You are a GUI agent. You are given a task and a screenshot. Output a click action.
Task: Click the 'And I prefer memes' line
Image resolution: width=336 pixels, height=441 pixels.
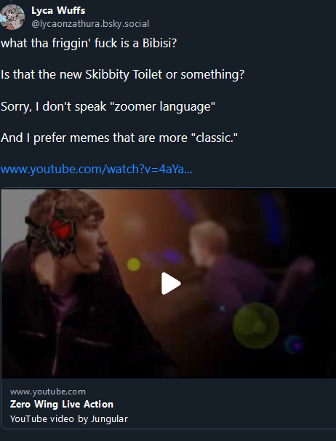pos(119,138)
